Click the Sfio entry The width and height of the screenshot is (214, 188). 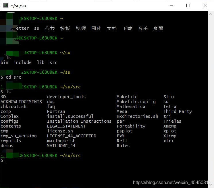[169, 97]
